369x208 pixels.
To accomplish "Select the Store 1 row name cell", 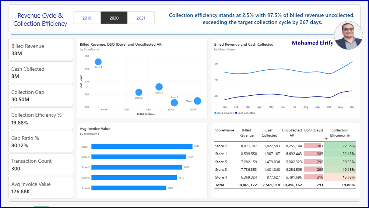I will click(x=221, y=154).
